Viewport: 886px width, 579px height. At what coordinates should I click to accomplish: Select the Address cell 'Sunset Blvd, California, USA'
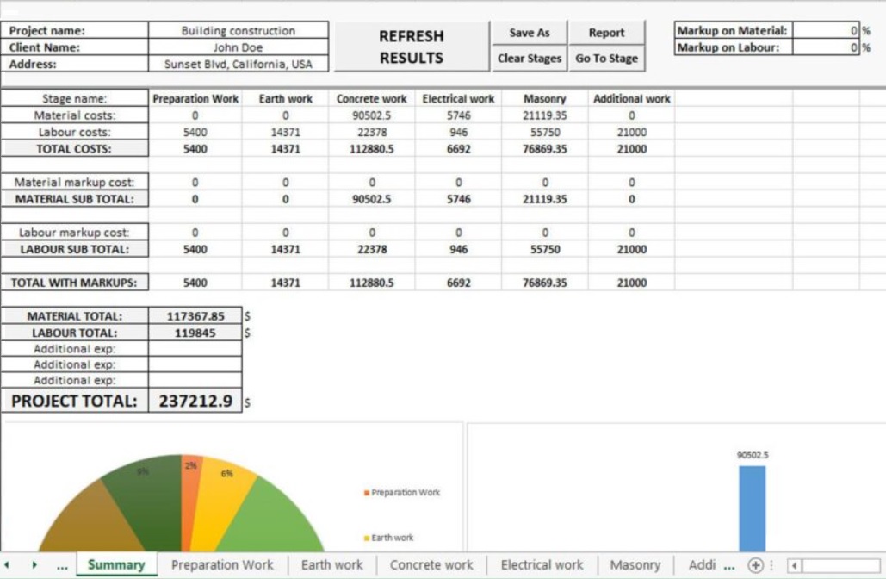[x=238, y=64]
